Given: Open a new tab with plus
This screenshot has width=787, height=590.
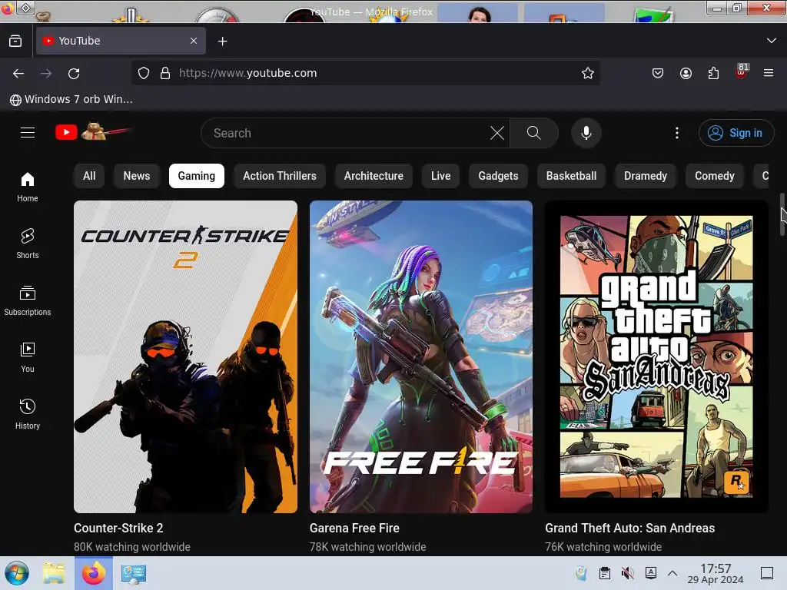Looking at the screenshot, I should click(222, 41).
